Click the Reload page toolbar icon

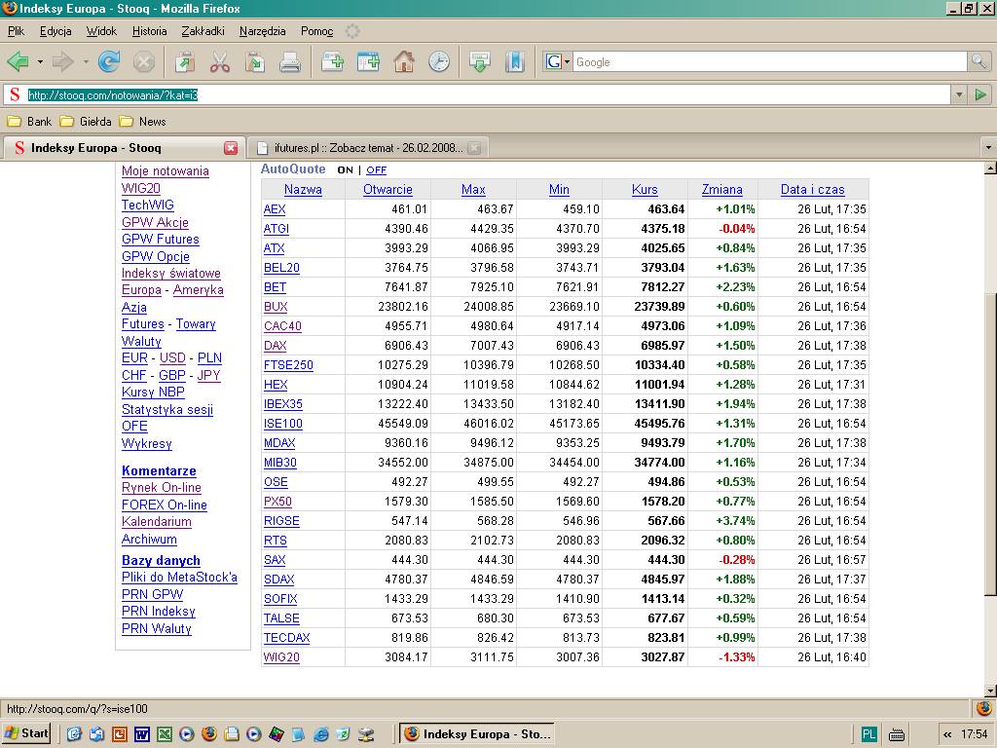[x=109, y=62]
